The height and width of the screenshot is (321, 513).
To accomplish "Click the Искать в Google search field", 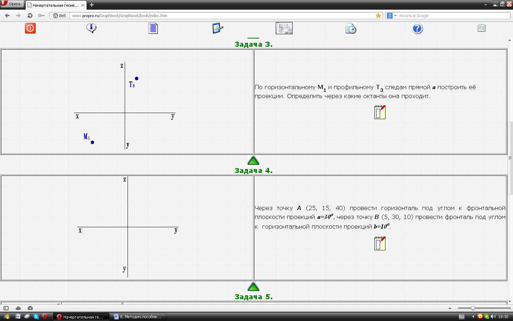I will [x=454, y=16].
